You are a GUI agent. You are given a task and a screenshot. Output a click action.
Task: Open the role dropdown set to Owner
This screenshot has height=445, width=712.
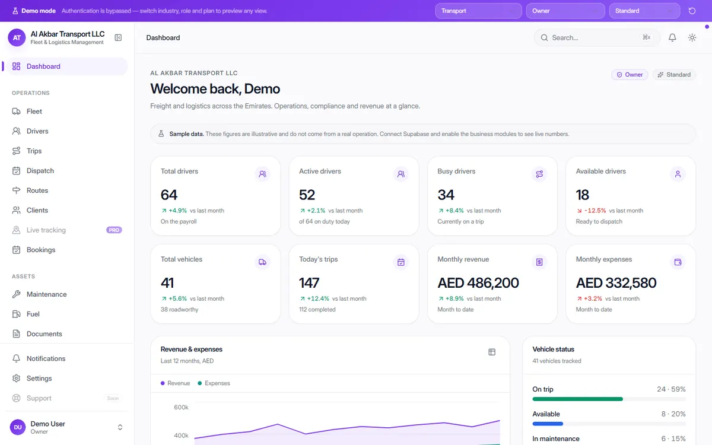(565, 11)
